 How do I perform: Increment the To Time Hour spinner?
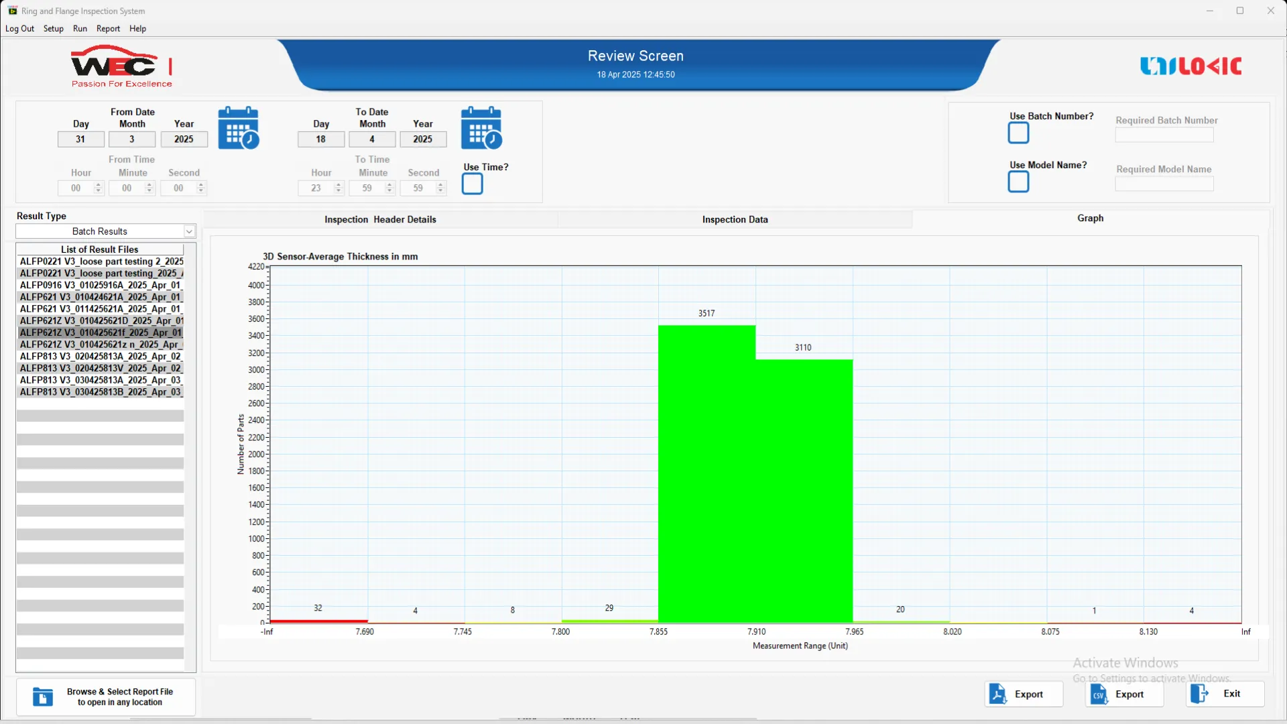tap(339, 185)
